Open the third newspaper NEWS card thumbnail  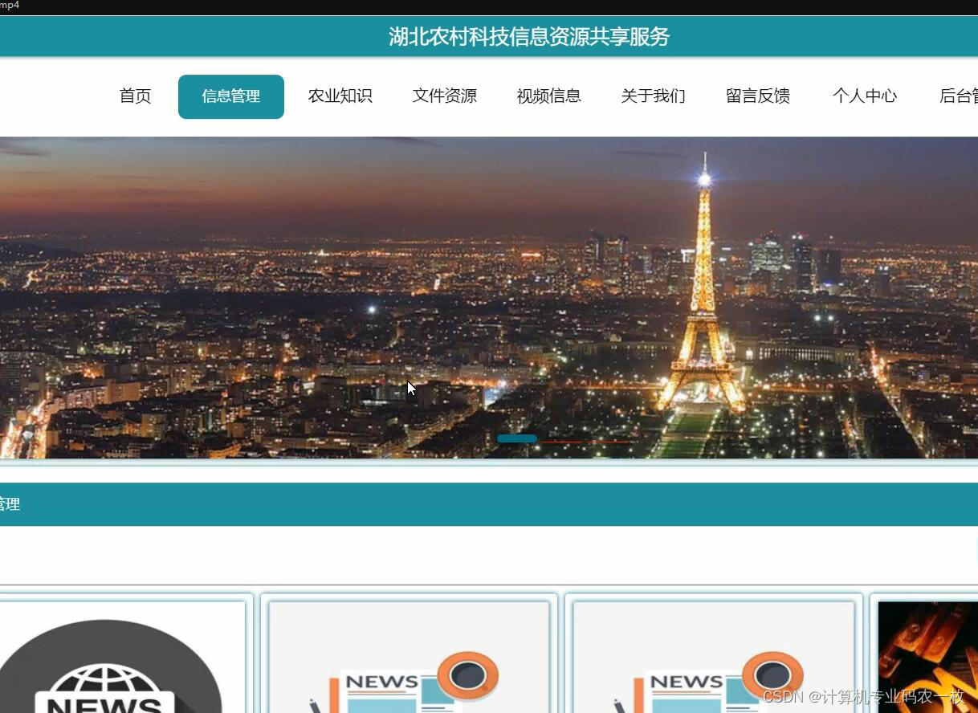(x=713, y=658)
